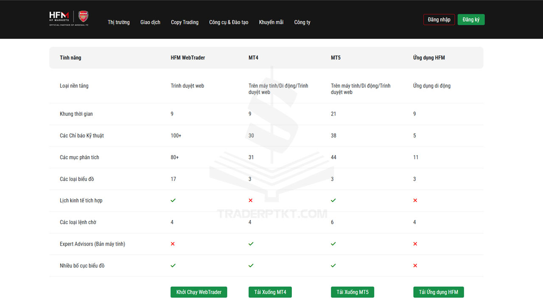This screenshot has width=543, height=305.
Task: Launch WebTrader with Khởi Chạy WebTrader button
Action: (199, 292)
